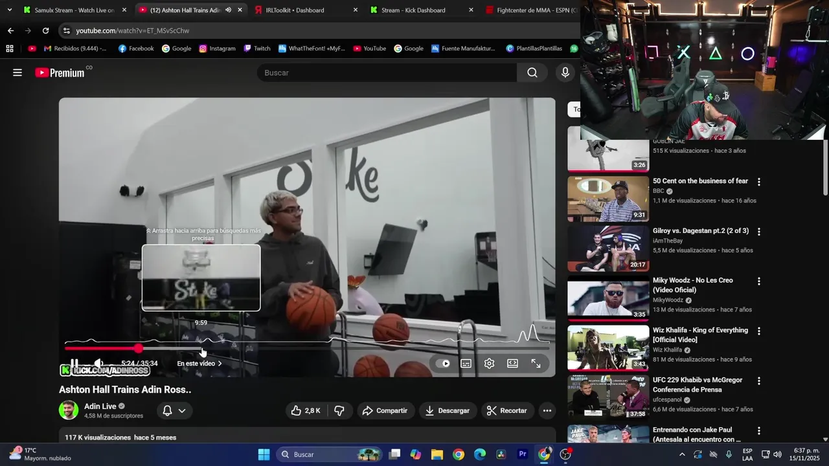Launch Premiere Pro from taskbar
829x466 pixels.
[523, 454]
